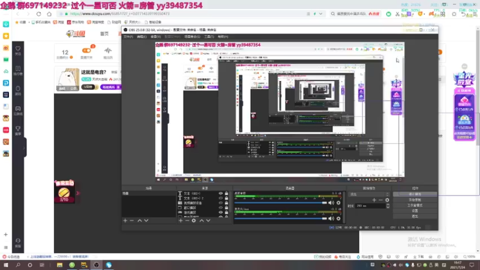Remove selected scene with minus icon
This screenshot has height=270, width=480.
[x=132, y=220]
